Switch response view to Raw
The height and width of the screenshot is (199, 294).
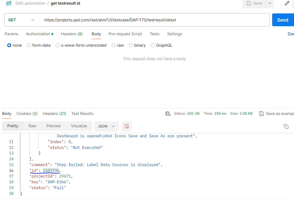(x=32, y=126)
